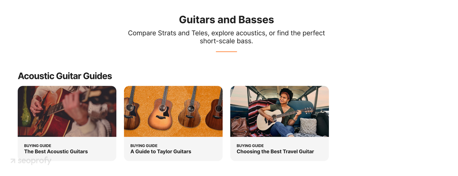Open Choosing the Best Travel Guitar link
Image resolution: width=458 pixels, height=176 pixels.
275,151
